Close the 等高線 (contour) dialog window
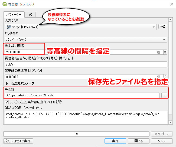 tap(171, 4)
